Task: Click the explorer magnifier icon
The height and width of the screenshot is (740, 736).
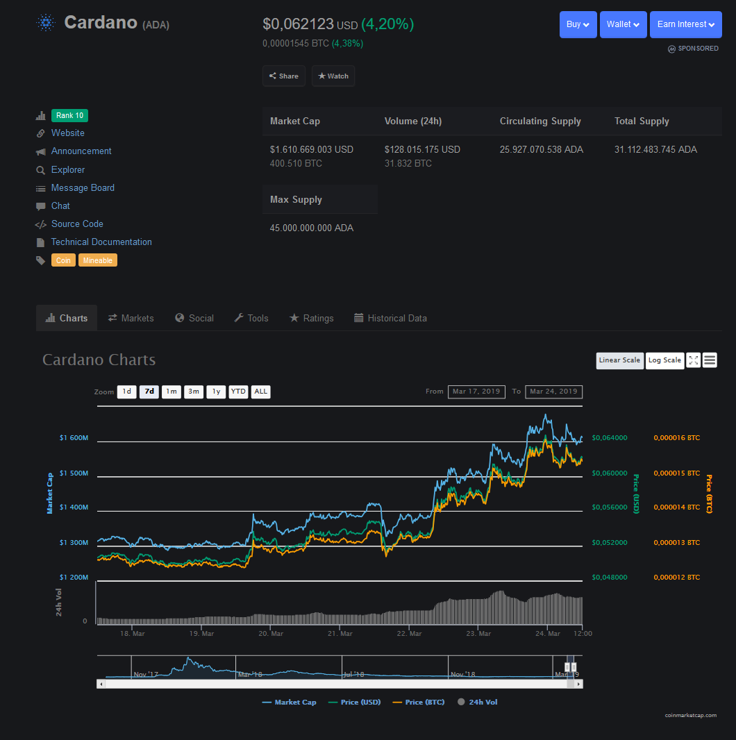Action: [x=40, y=170]
